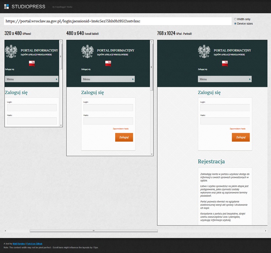Click the Zapomniałem hasła link in small tablet preview
The height and width of the screenshot is (253, 271).
coord(121,129)
